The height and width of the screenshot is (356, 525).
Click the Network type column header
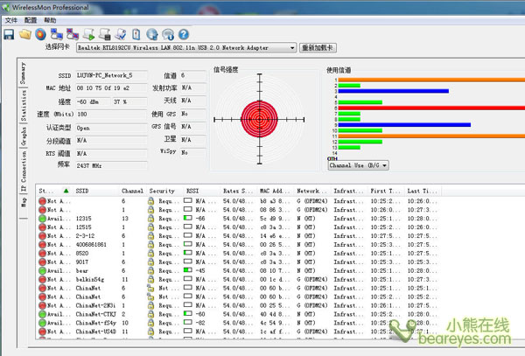click(312, 191)
